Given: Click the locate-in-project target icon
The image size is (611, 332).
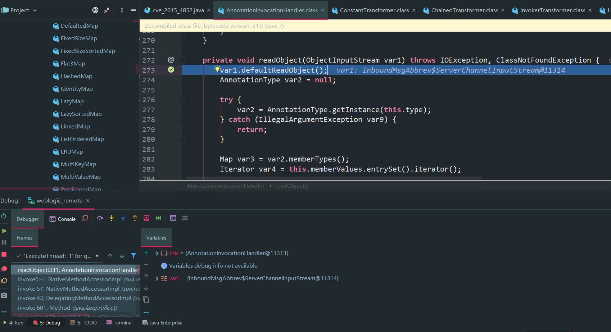Looking at the screenshot, I should pyautogui.click(x=95, y=10).
